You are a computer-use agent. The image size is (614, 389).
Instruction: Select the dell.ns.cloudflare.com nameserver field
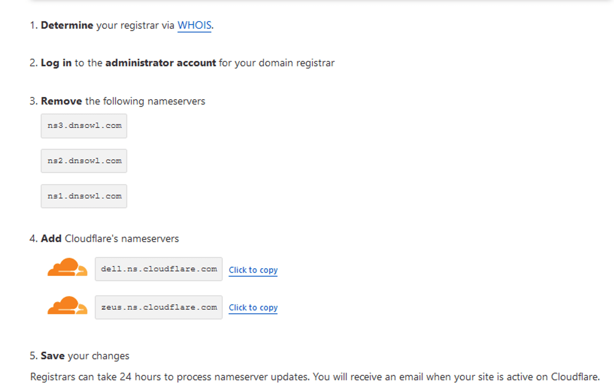coord(159,269)
